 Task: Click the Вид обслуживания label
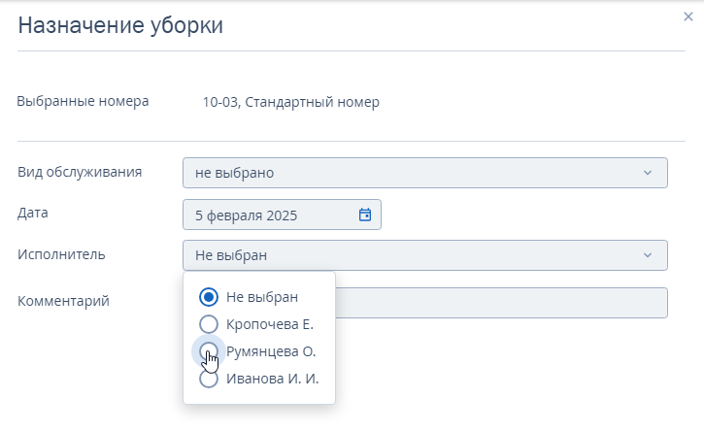(80, 172)
